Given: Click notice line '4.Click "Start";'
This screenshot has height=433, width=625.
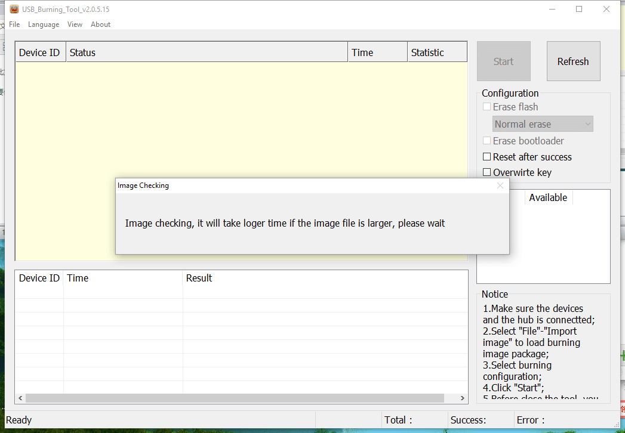Looking at the screenshot, I should point(513,388).
